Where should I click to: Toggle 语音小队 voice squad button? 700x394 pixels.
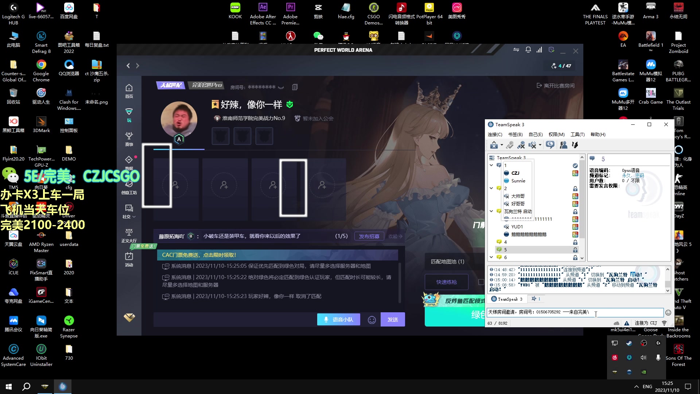338,320
